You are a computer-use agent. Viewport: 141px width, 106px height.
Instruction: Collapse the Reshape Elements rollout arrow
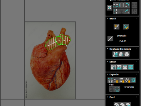pos(108,49)
